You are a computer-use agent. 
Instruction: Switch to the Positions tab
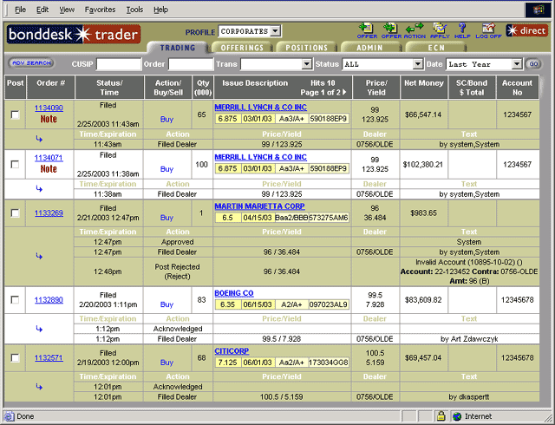point(306,48)
